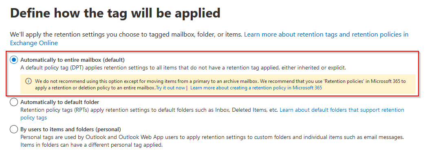Click the info icon in the yellow warning banner
The image size is (436, 167).
(x=29, y=81)
